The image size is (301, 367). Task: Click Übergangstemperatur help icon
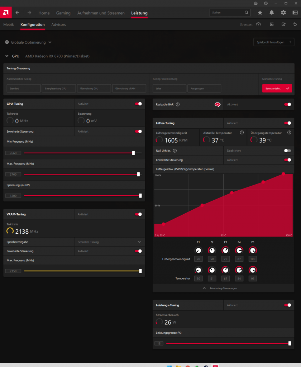click(x=289, y=133)
